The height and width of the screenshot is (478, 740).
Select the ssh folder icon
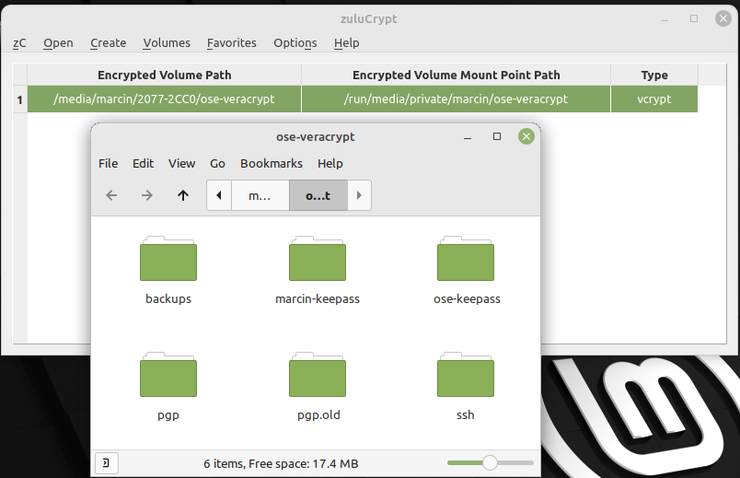466,375
